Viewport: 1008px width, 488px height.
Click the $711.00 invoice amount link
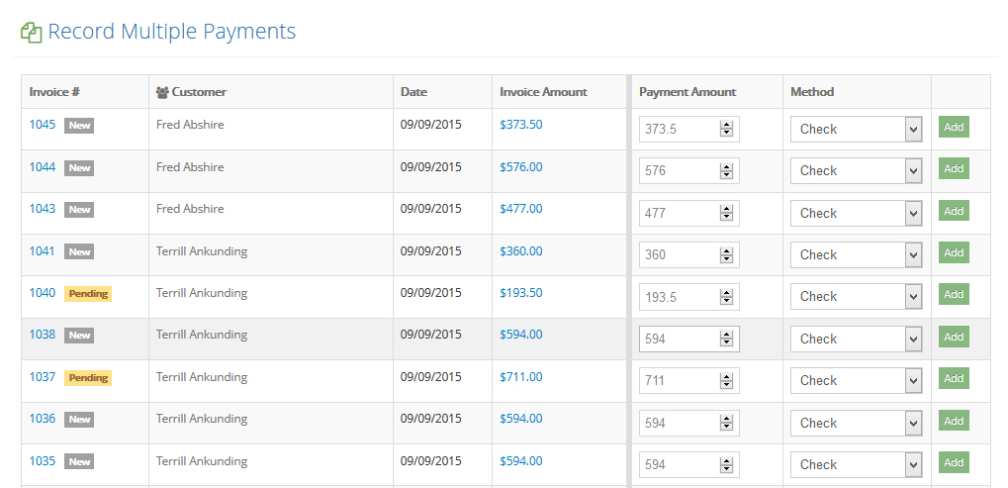coord(521,377)
